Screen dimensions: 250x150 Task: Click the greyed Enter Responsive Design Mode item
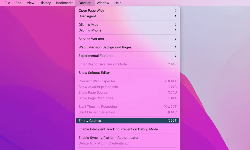point(128,64)
